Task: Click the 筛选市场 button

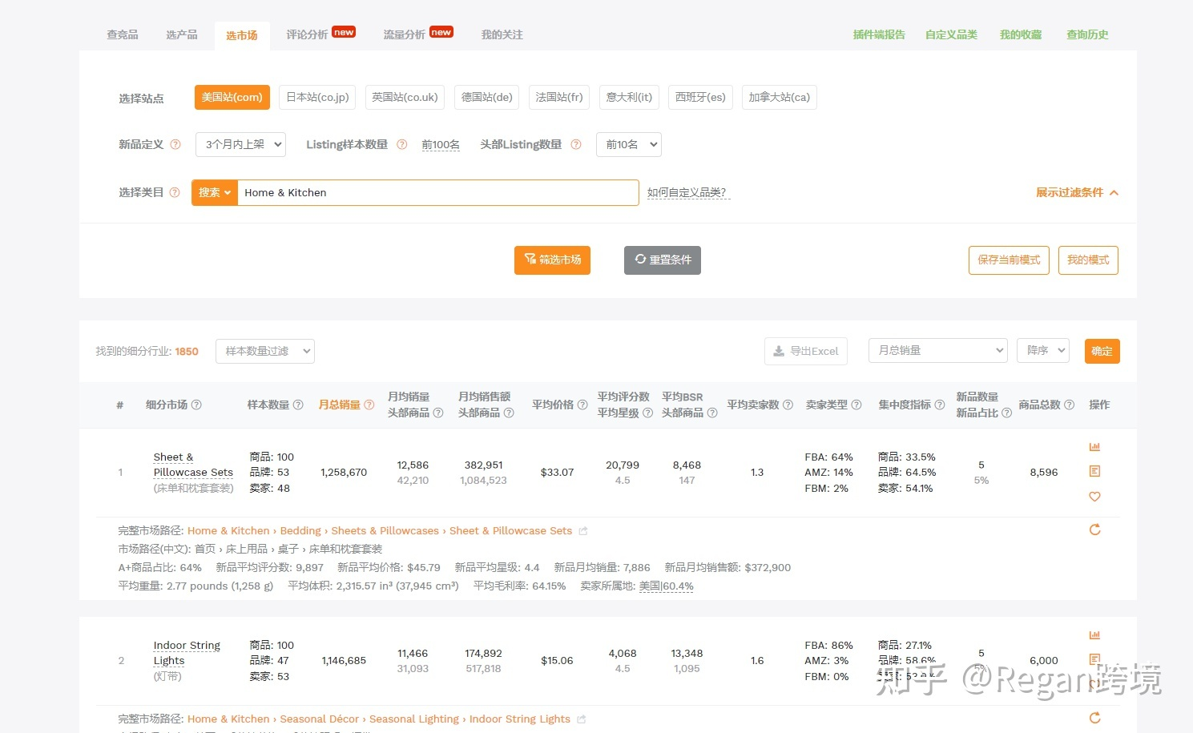Action: [x=552, y=260]
